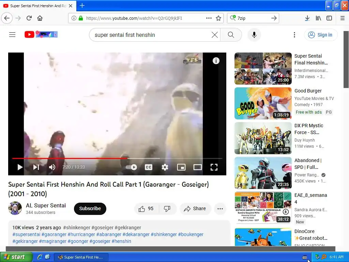Open Abandoned SPD video thumbnail
The width and height of the screenshot is (349, 262).
click(x=263, y=173)
